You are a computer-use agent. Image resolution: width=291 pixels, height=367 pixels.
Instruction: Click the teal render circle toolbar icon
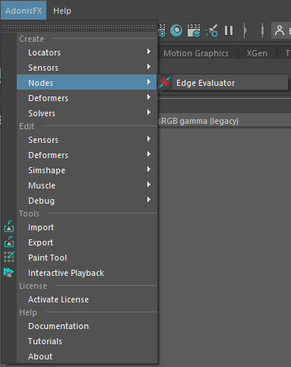176,30
